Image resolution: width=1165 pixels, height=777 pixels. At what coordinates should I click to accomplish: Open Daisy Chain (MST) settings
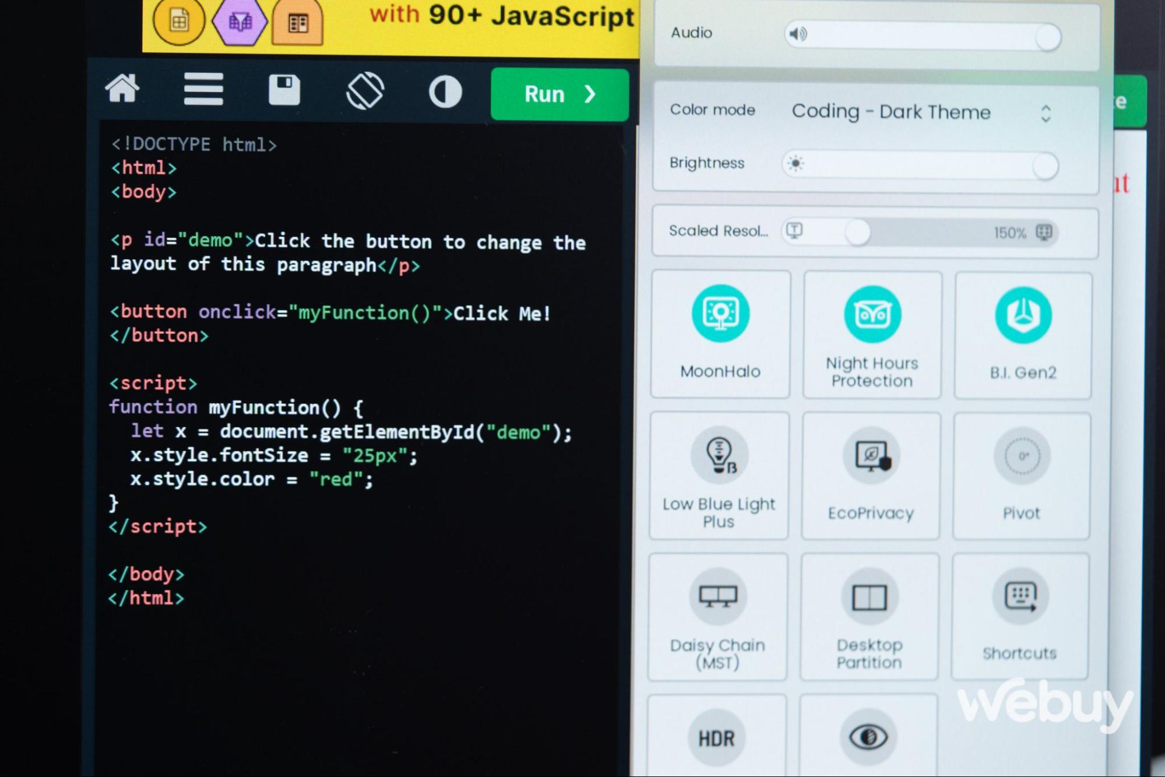[x=717, y=617]
